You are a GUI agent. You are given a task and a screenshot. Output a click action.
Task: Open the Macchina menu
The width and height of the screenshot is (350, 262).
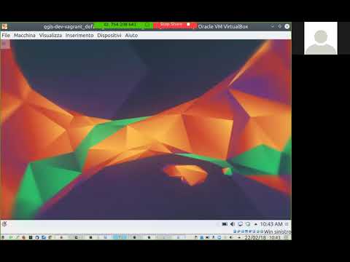point(25,36)
